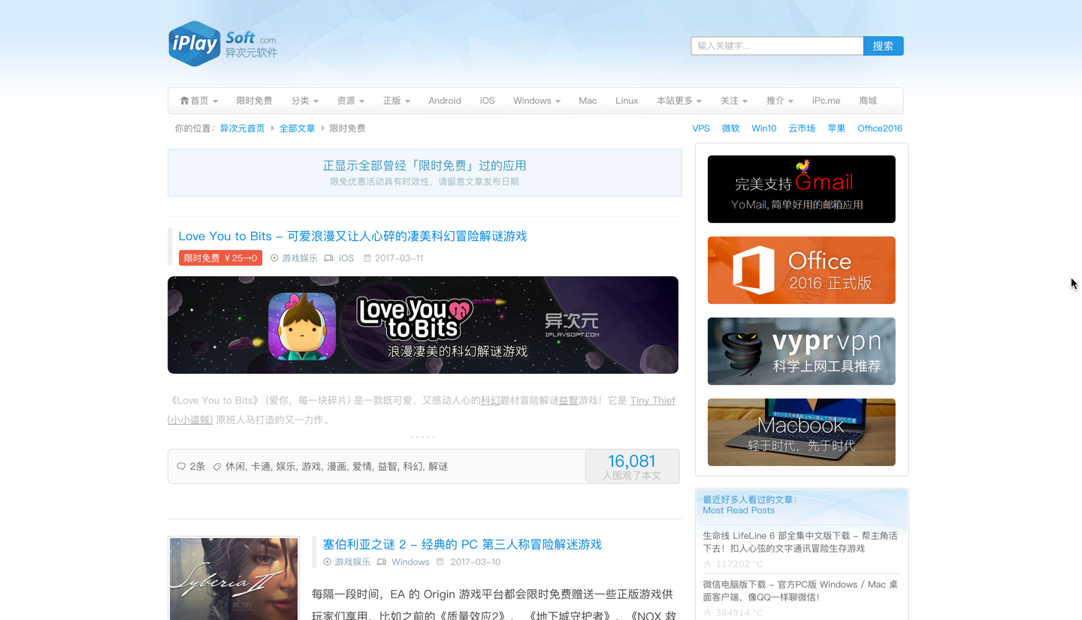Image resolution: width=1082 pixels, height=620 pixels.
Task: Open iPc.me navigation item
Action: click(x=826, y=101)
